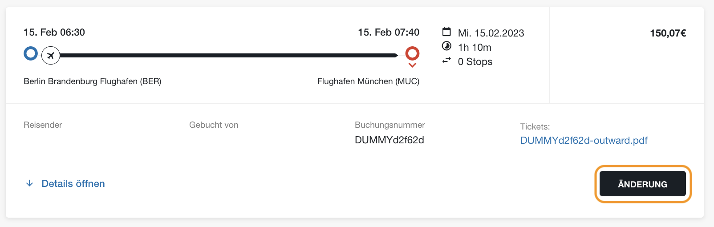Click the airplane icon on flight line
714x227 pixels.
pos(51,55)
